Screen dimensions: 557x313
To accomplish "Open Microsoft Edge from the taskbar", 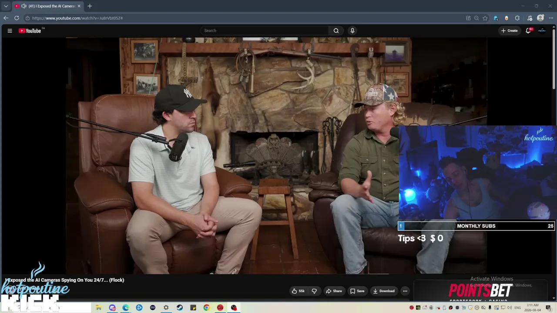I will (126, 308).
